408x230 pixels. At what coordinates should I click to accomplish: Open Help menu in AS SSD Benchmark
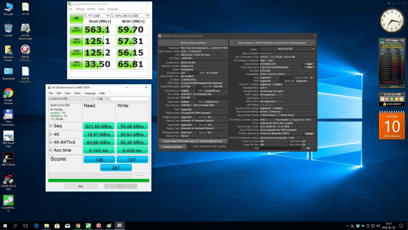coord(102,93)
